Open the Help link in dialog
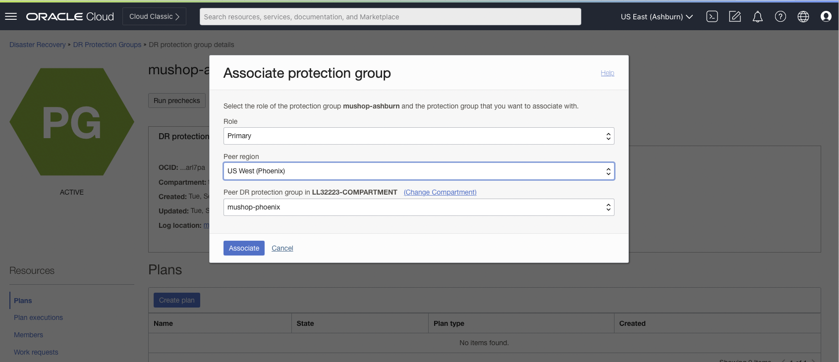This screenshot has width=839, height=362. coord(607,73)
